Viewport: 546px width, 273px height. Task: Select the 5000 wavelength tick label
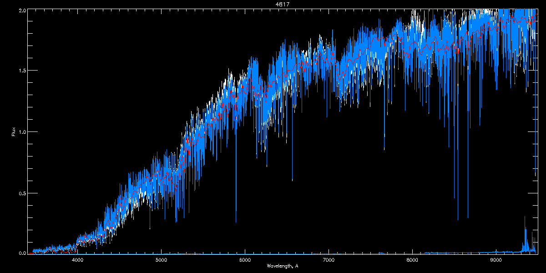coord(162,260)
